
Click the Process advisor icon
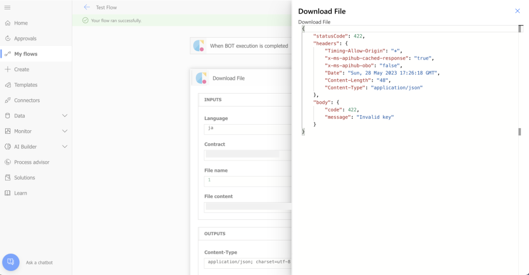tap(8, 162)
